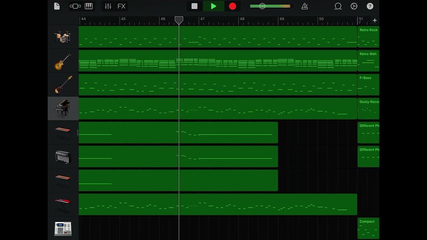Stop playback
Image resolution: width=427 pixels, height=240 pixels.
(x=194, y=6)
